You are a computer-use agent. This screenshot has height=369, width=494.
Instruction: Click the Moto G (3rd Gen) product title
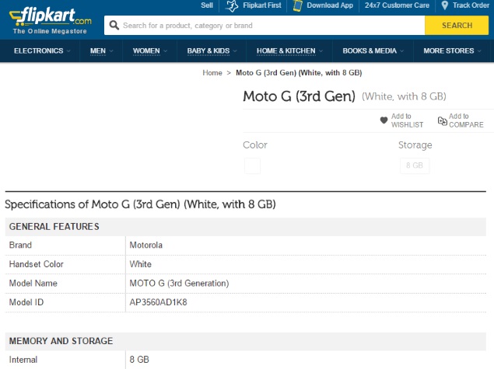tap(299, 96)
